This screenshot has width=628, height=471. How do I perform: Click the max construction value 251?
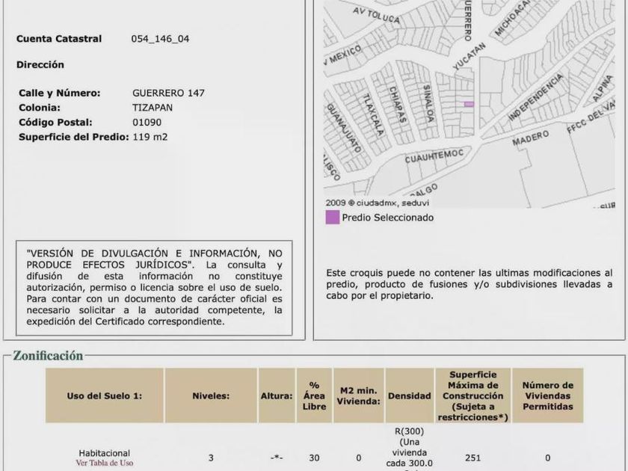tap(473, 458)
